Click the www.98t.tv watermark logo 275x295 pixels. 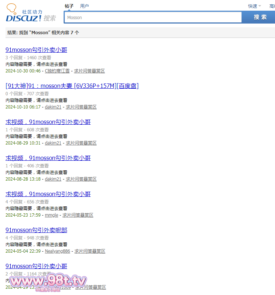point(48,281)
